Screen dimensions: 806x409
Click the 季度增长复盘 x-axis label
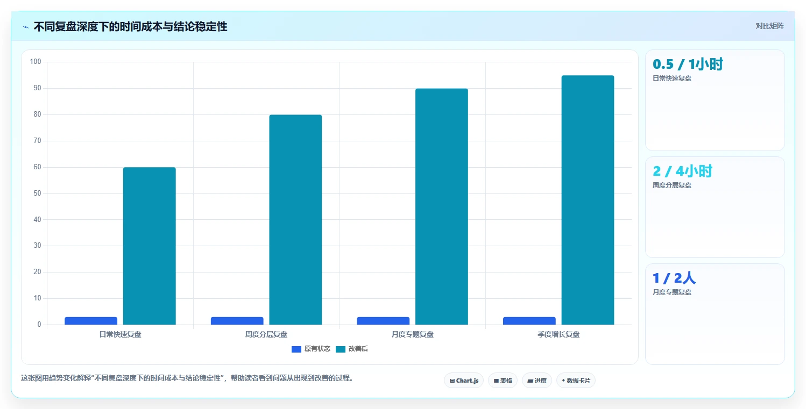tap(558, 334)
